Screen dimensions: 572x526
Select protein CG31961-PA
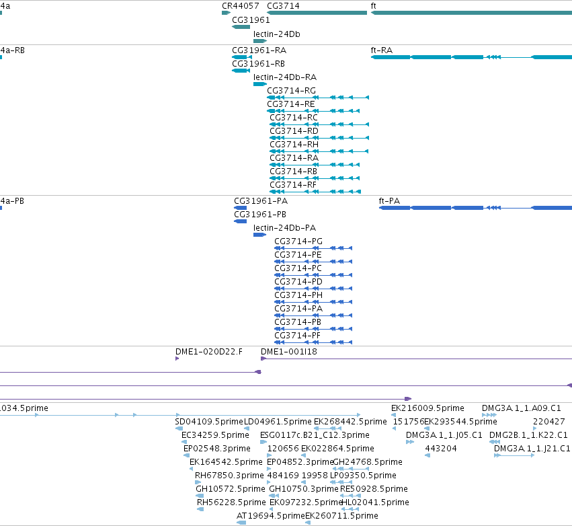click(241, 208)
